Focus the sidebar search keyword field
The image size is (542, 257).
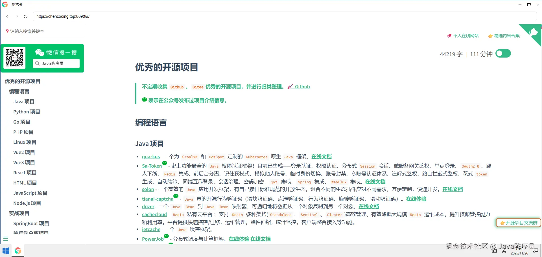tap(42, 31)
